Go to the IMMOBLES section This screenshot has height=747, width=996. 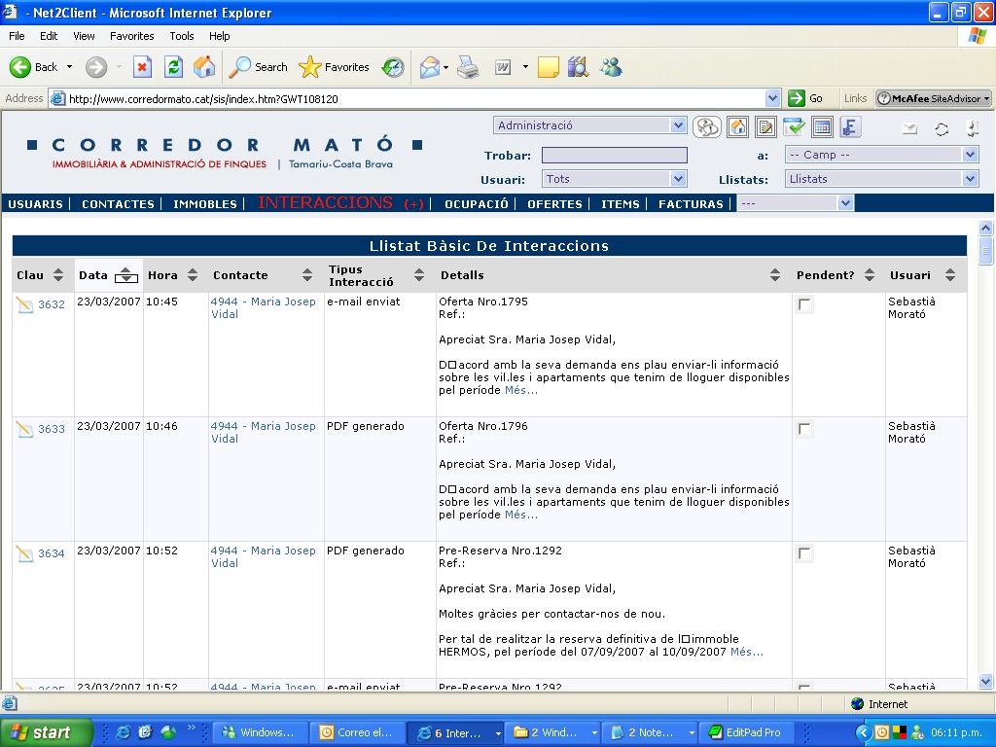204,204
